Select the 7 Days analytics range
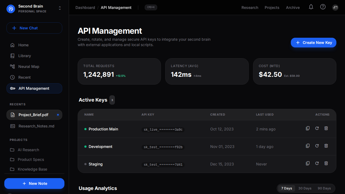The height and width of the screenshot is (194, 345). coord(287,188)
